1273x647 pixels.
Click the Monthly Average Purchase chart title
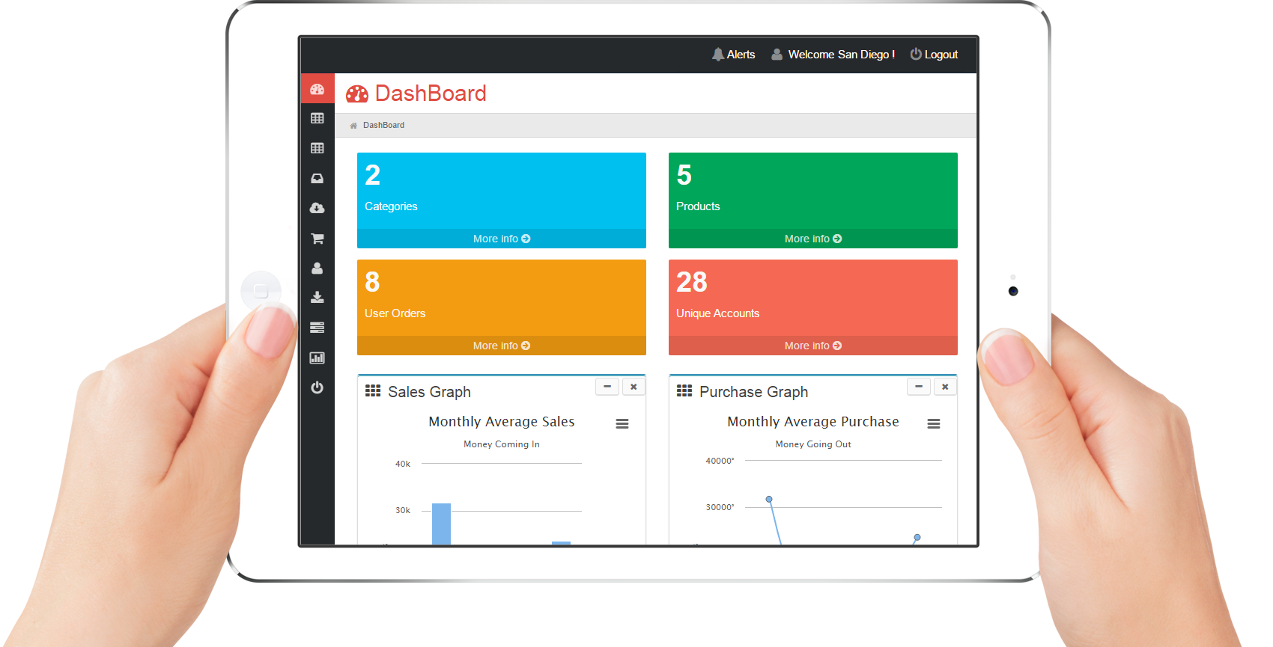point(813,422)
